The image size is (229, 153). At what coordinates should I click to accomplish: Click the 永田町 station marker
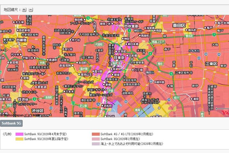click(x=77, y=63)
